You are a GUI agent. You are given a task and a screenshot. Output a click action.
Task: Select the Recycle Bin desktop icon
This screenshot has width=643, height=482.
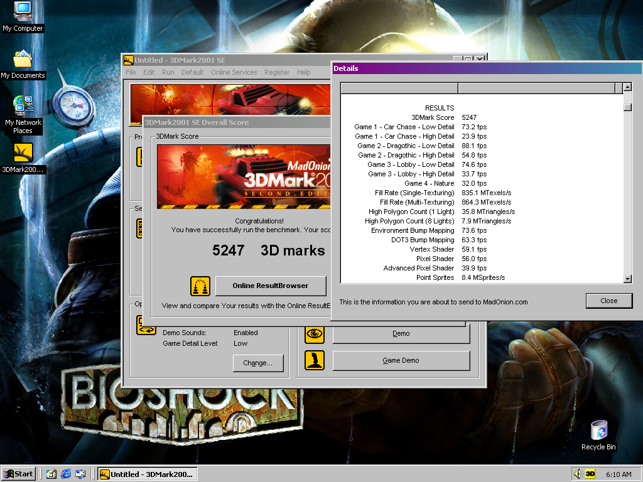598,436
